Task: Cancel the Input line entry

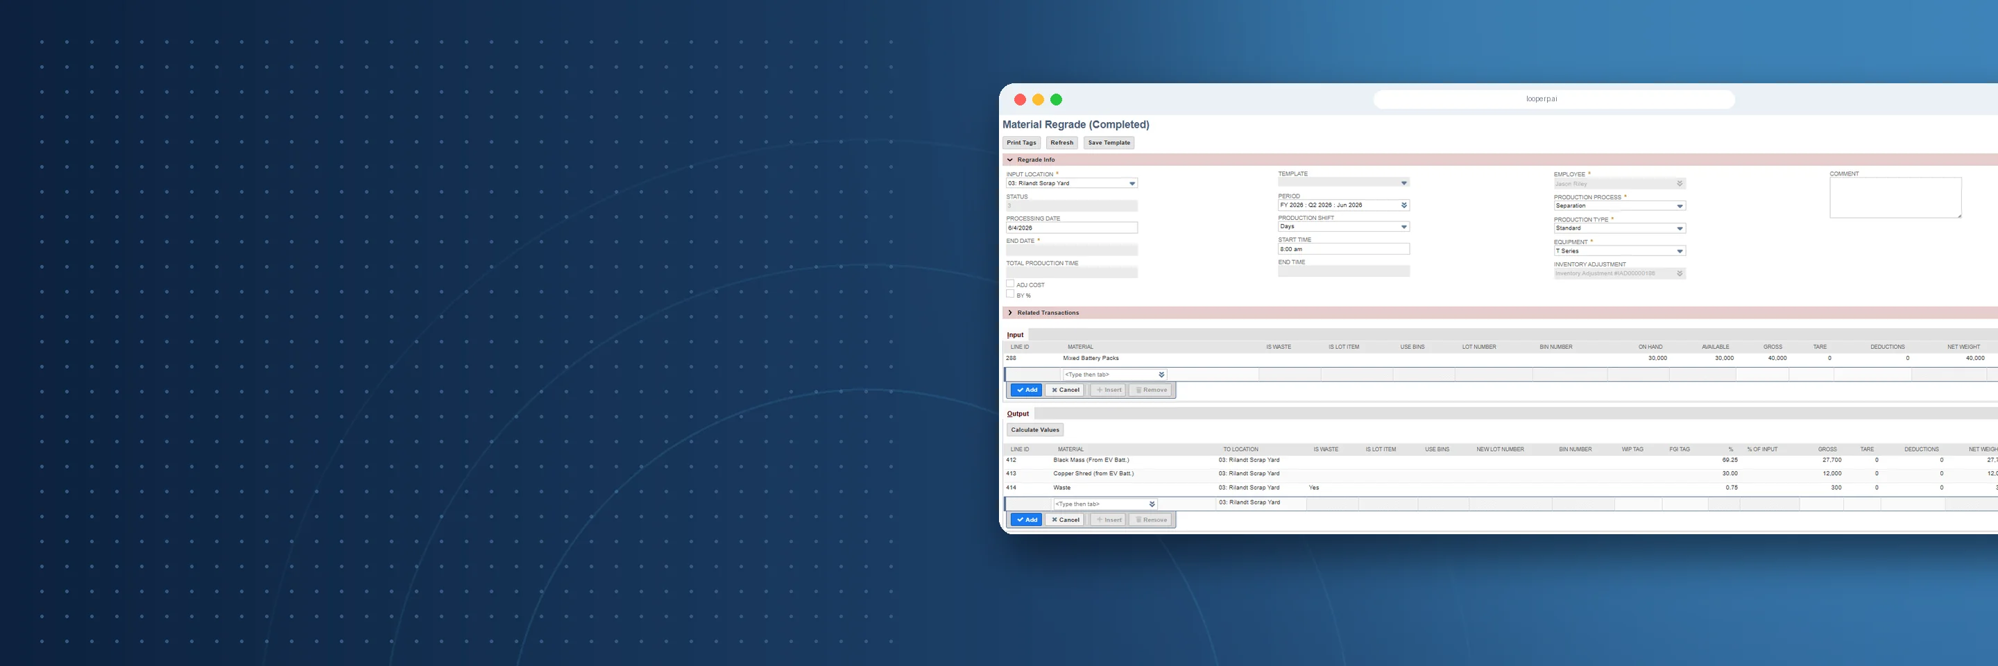Action: (1064, 390)
